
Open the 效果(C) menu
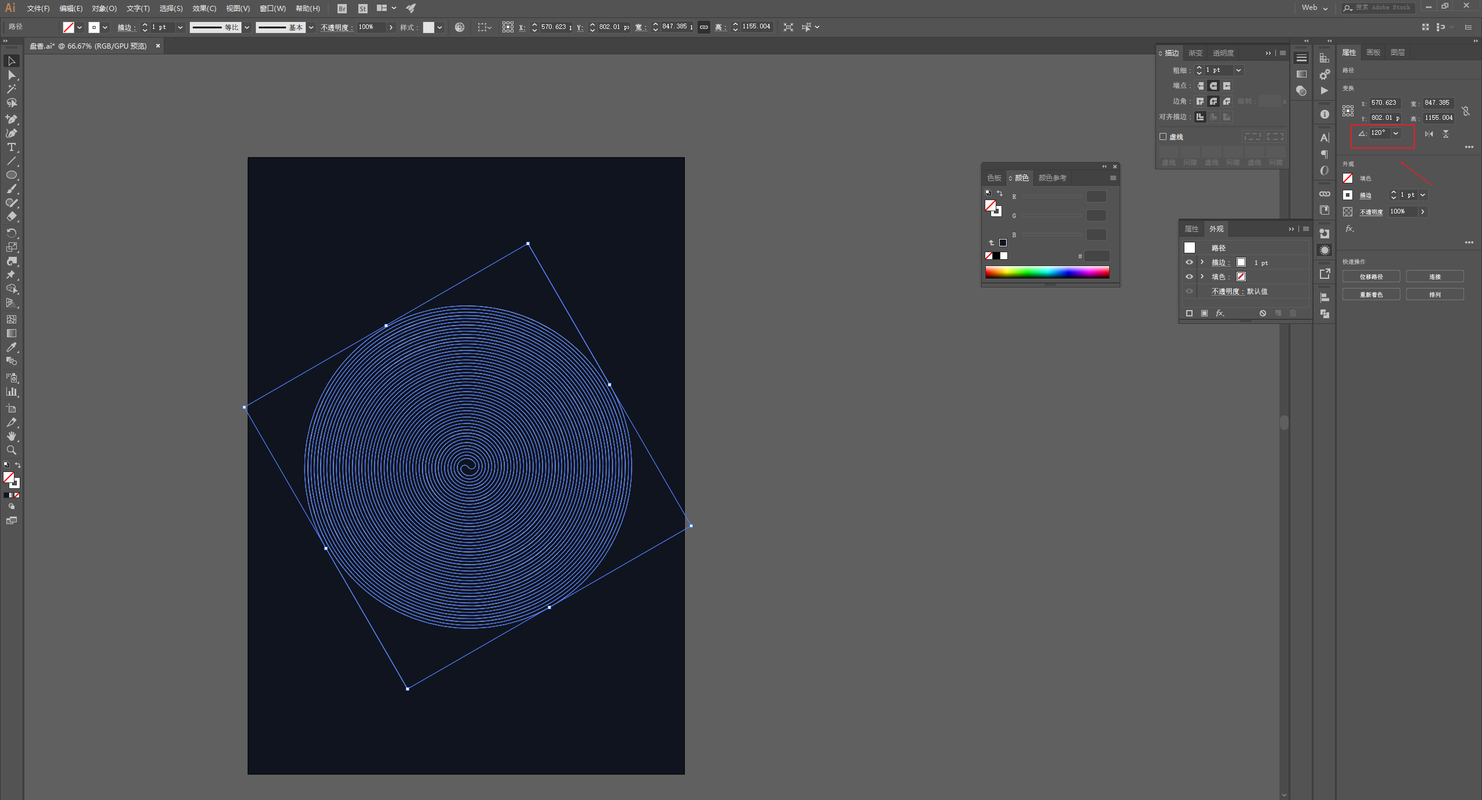204,8
